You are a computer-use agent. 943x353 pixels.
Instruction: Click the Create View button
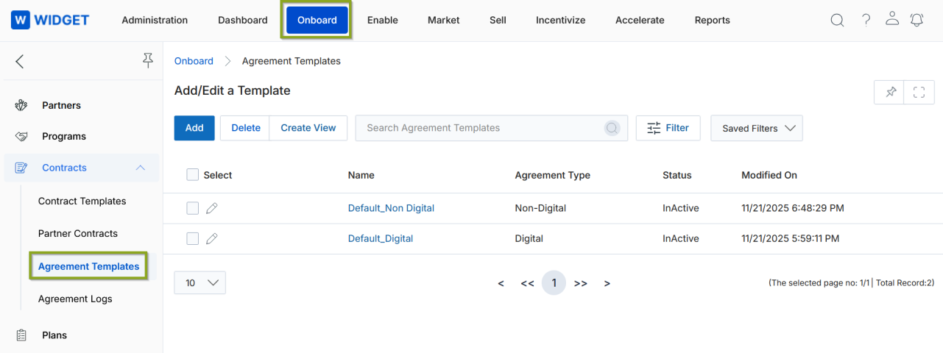[x=308, y=128]
